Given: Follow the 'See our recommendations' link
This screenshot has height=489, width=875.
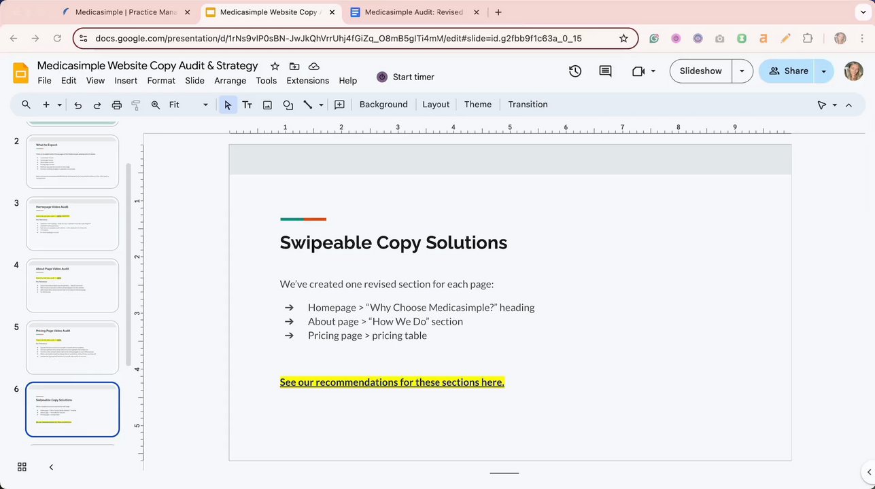Looking at the screenshot, I should coord(392,382).
